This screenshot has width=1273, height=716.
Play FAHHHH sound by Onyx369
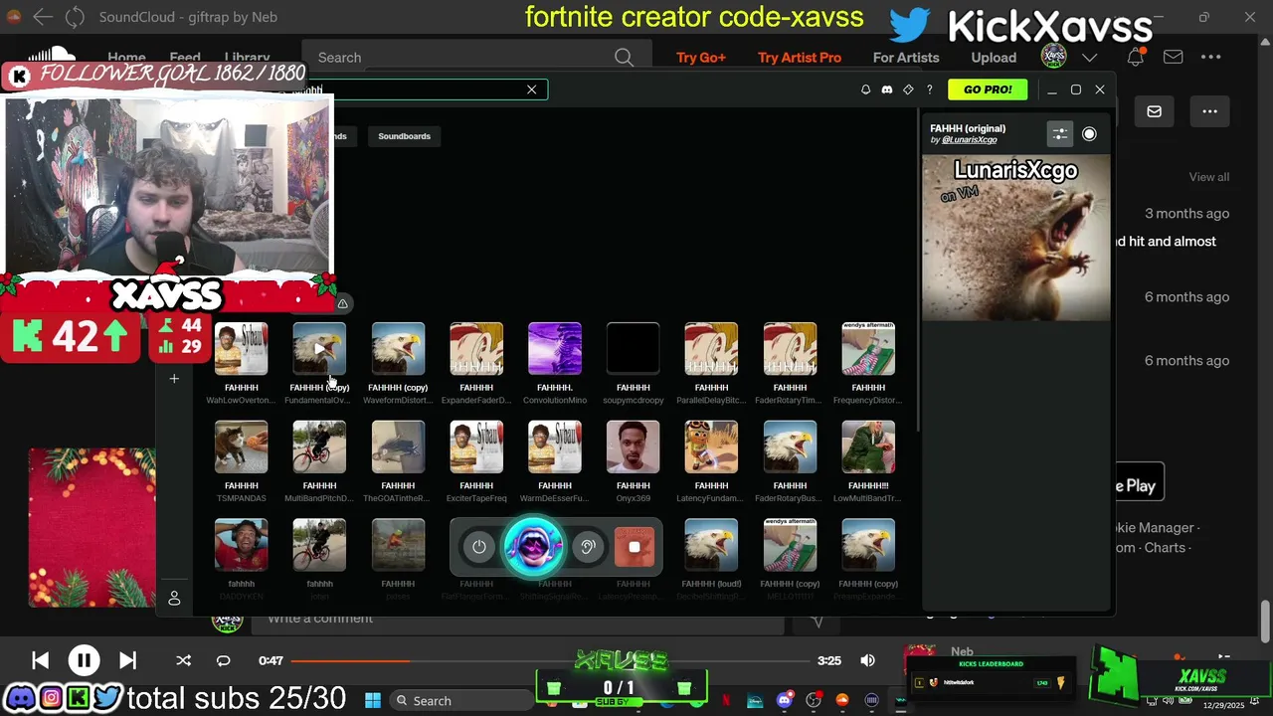(634, 447)
